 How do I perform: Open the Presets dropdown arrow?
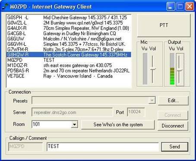point(152,100)
